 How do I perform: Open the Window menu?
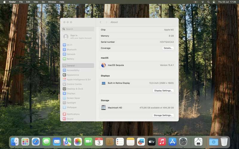pos(52,2)
